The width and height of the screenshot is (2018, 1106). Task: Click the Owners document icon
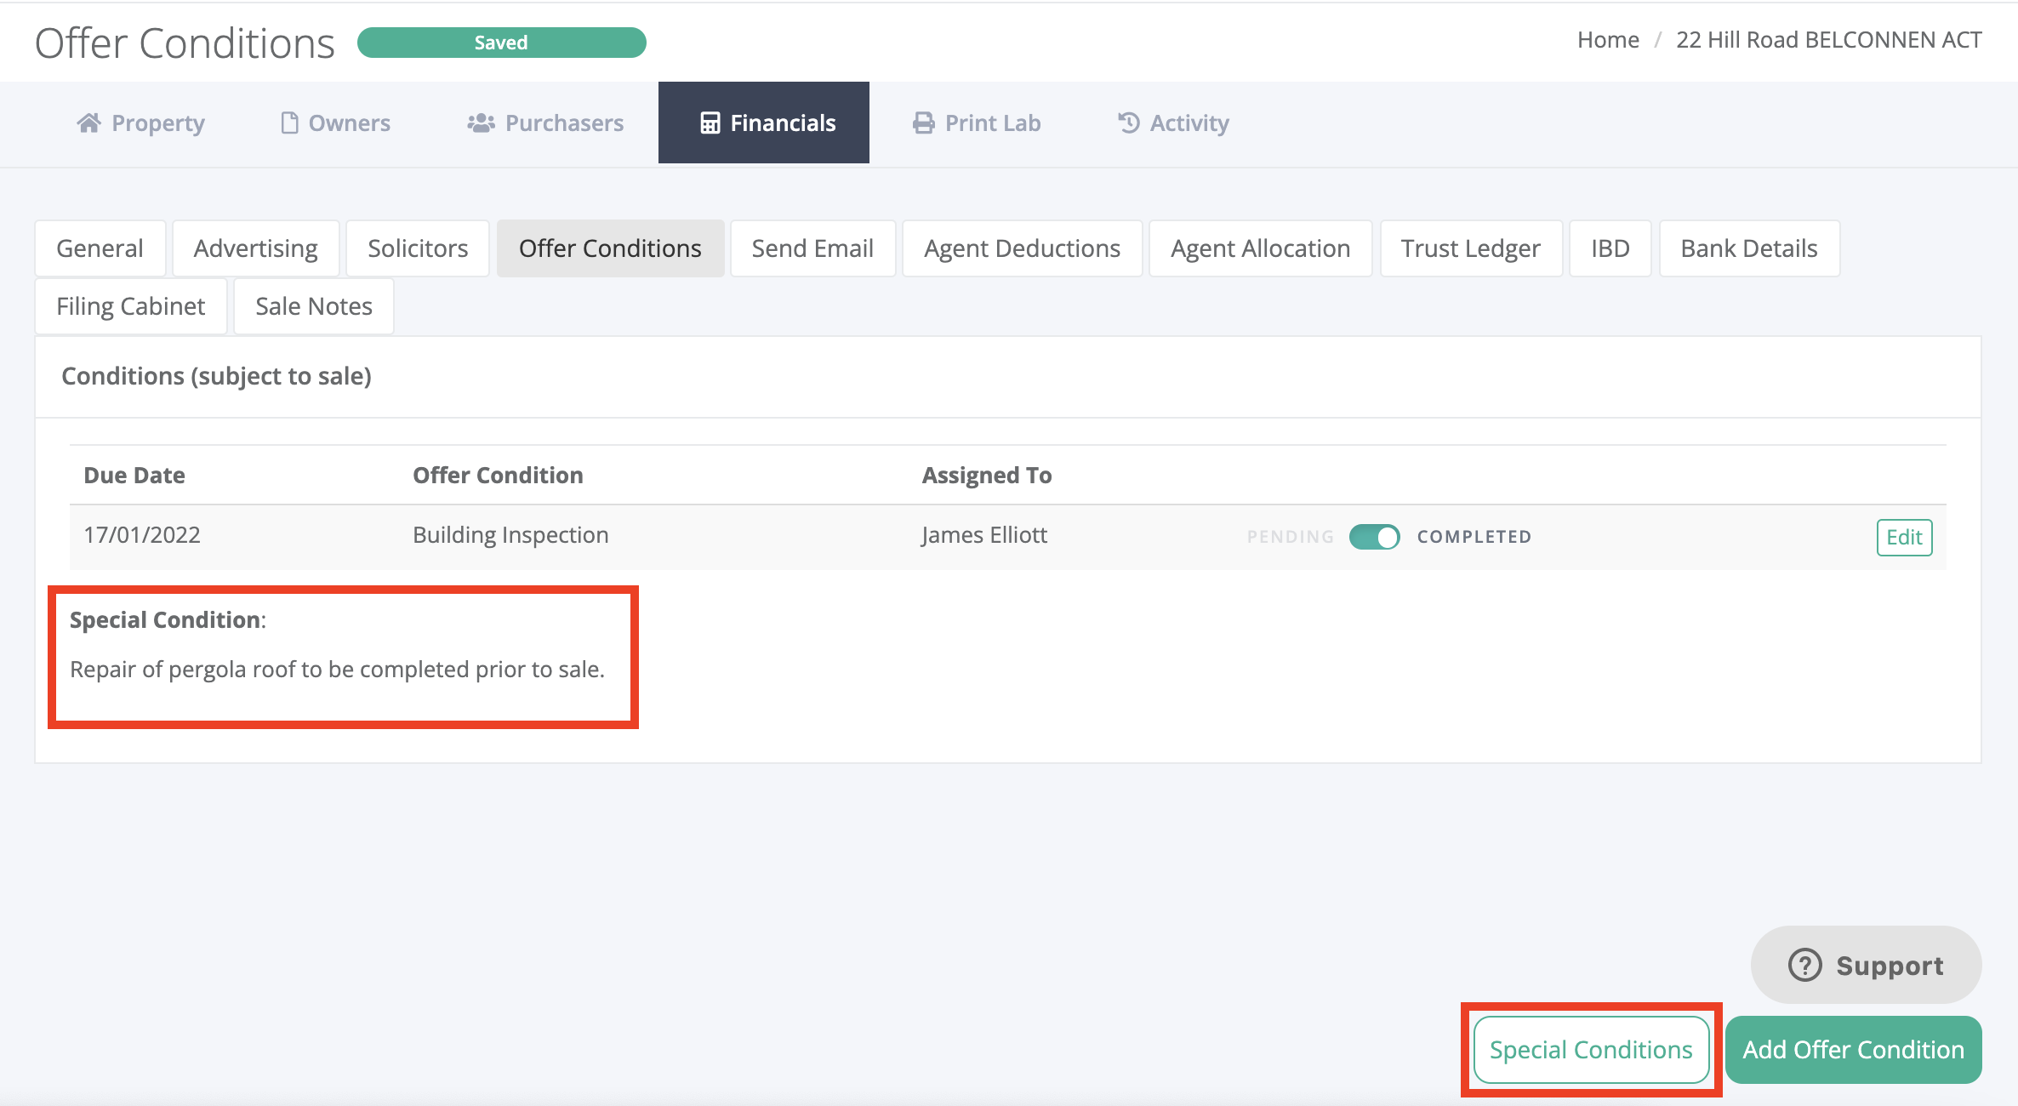point(289,123)
